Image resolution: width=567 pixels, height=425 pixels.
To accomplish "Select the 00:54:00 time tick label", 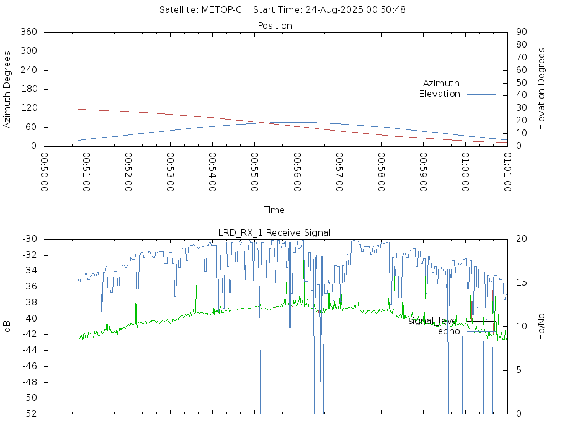I will [213, 172].
